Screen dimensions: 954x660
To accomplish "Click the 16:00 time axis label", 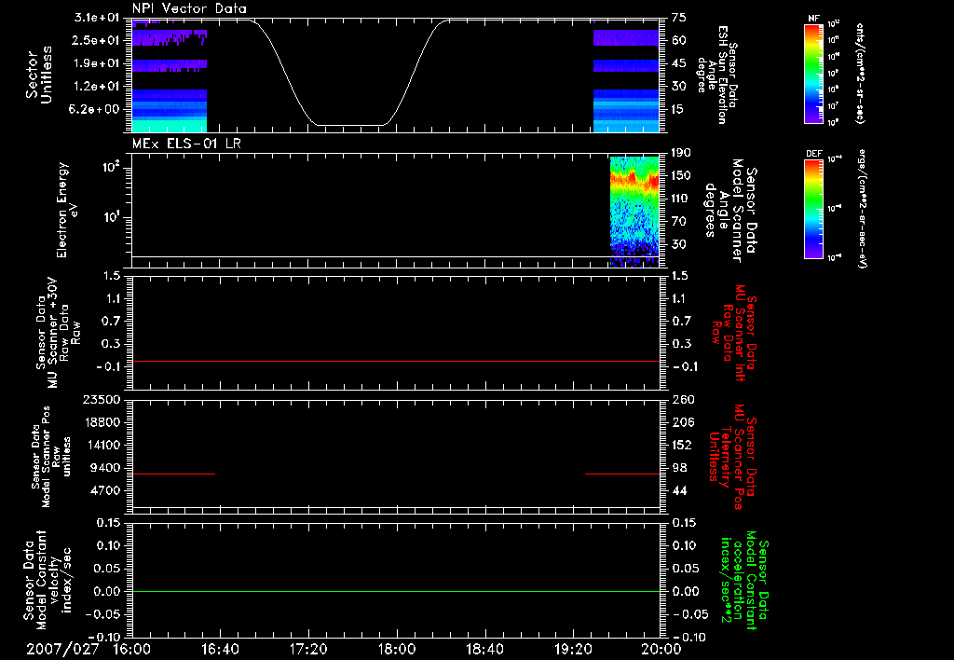I will point(132,649).
